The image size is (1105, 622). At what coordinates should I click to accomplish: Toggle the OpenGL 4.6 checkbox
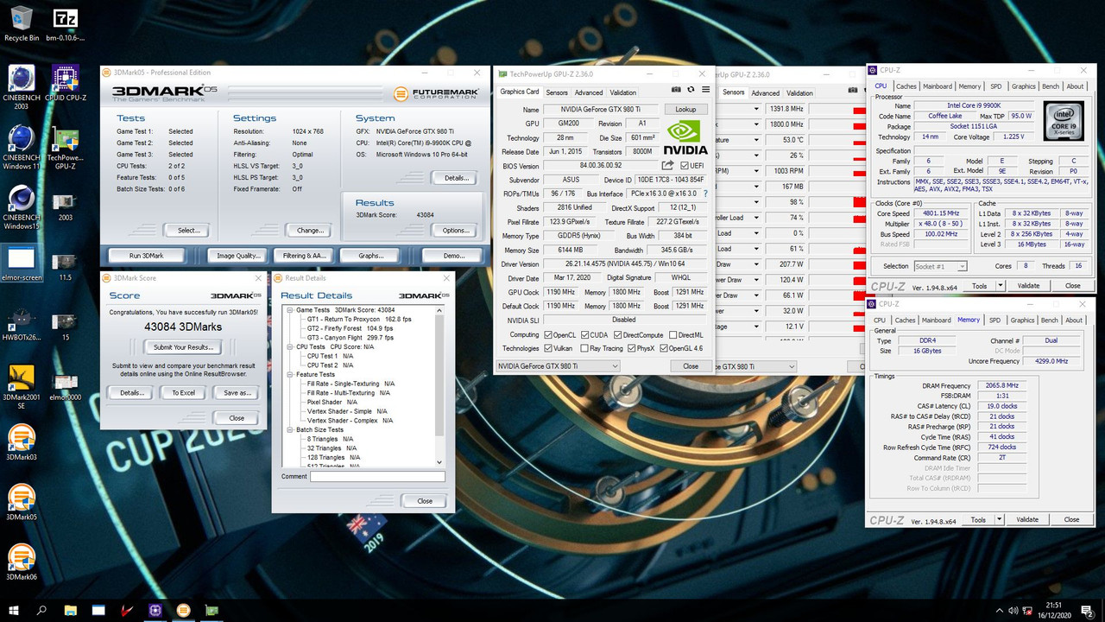point(664,348)
